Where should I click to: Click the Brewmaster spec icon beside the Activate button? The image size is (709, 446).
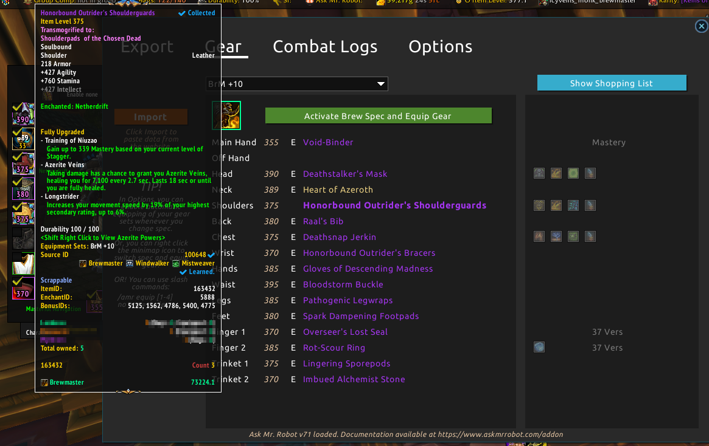[226, 115]
